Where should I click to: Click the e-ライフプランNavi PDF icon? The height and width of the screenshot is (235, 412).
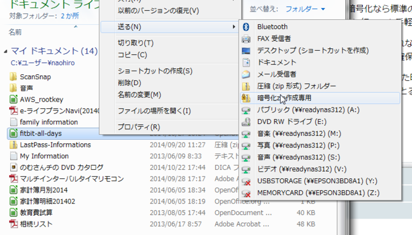pyautogui.click(x=13, y=111)
